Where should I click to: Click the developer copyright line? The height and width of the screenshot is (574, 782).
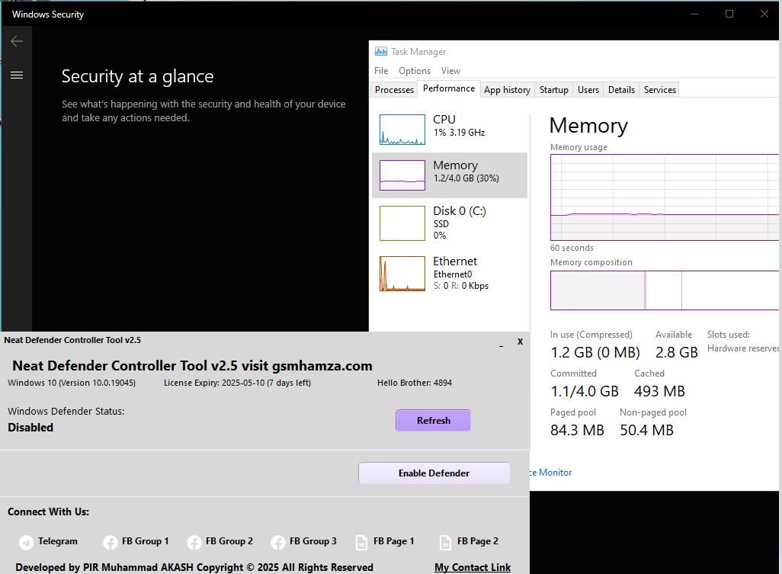click(x=194, y=567)
